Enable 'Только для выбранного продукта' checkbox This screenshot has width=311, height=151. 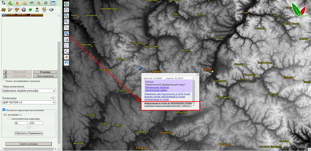tap(3, 81)
